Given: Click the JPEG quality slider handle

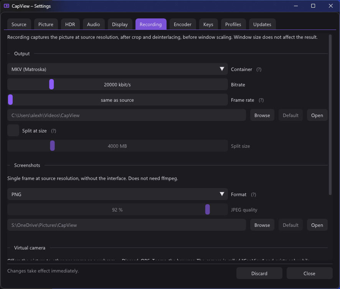Looking at the screenshot, I should [x=208, y=210].
